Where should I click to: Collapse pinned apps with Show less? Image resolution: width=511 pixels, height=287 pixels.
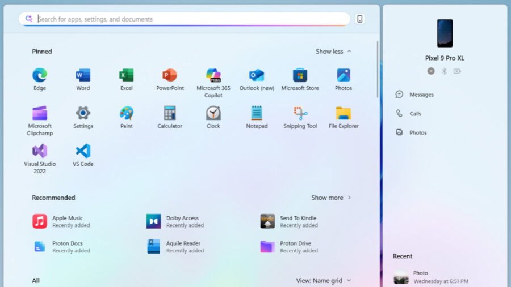click(x=333, y=52)
